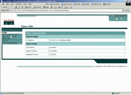
Task: Click the History icon in toolbar
Action: click(51, 7)
